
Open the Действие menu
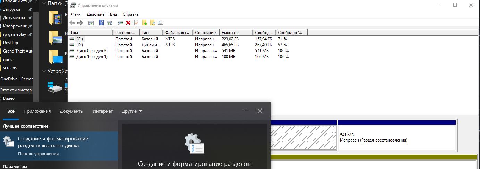coord(95,14)
